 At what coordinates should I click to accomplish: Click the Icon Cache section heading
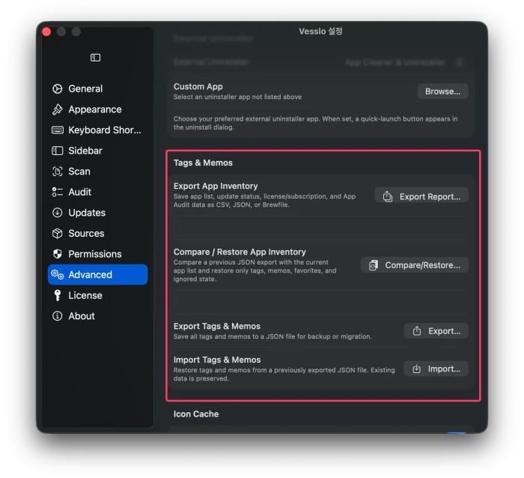(x=196, y=414)
